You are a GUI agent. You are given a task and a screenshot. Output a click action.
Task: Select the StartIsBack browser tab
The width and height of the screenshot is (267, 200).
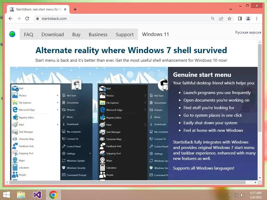click(x=38, y=9)
